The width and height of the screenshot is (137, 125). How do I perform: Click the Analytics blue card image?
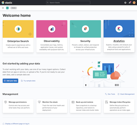(x=119, y=29)
